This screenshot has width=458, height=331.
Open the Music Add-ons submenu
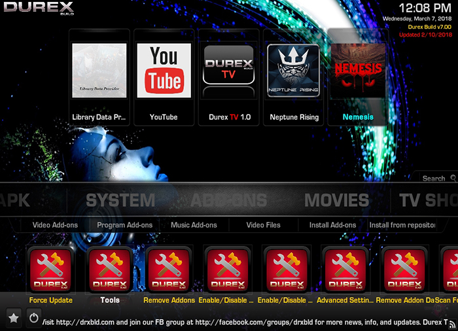coord(194,225)
